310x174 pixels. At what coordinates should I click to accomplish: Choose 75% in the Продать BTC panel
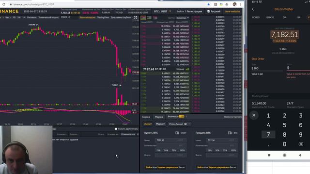coord(225,150)
